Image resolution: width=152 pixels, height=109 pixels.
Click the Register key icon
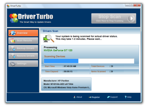[x=90, y=97]
